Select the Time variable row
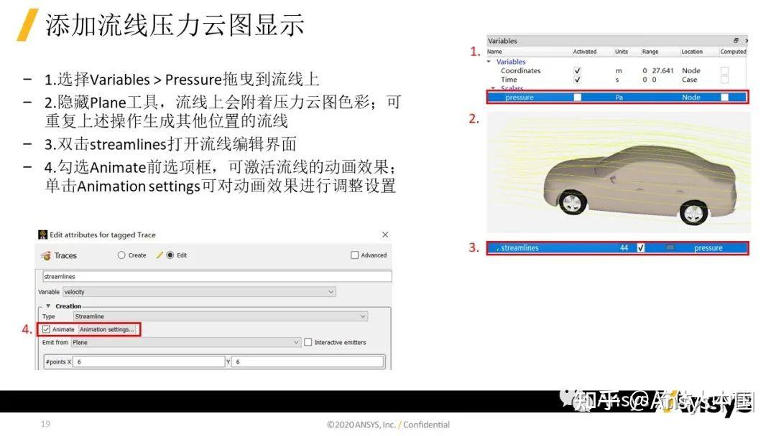The width and height of the screenshot is (776, 436). click(x=617, y=80)
